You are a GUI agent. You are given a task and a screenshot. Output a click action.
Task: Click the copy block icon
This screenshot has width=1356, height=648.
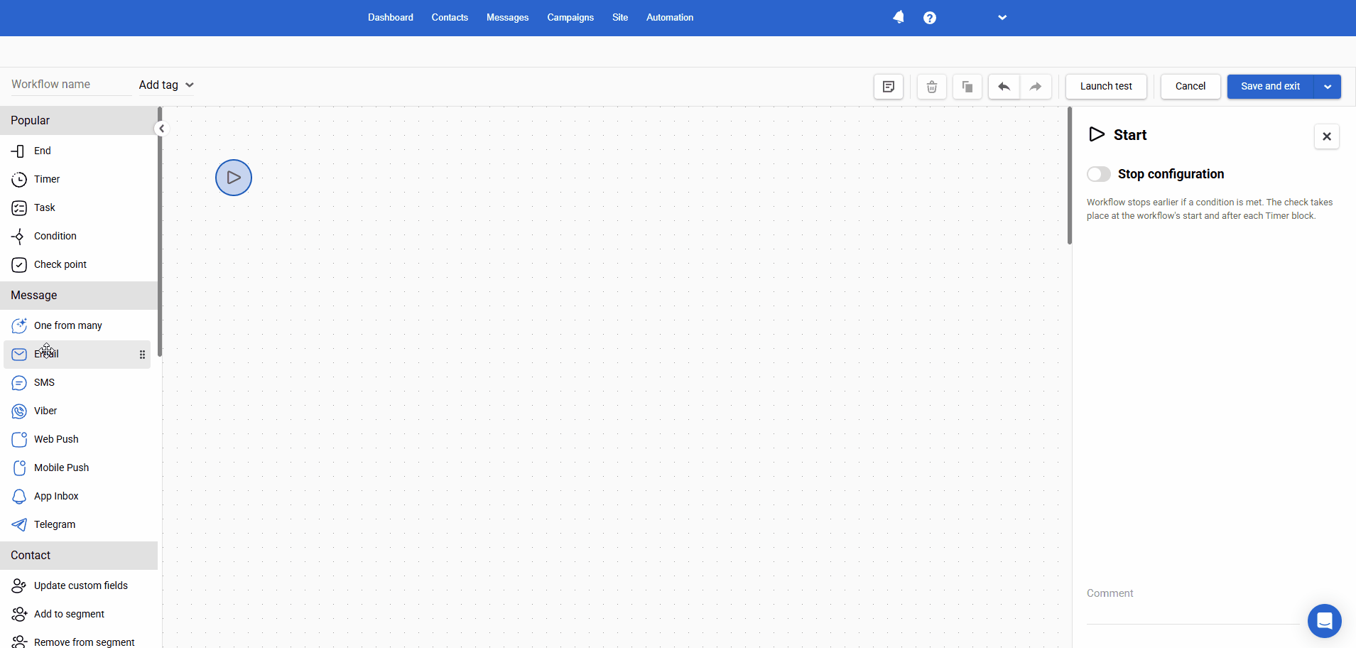click(967, 87)
